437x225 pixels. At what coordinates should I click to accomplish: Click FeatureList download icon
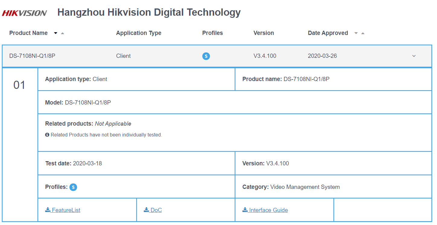(x=48, y=210)
